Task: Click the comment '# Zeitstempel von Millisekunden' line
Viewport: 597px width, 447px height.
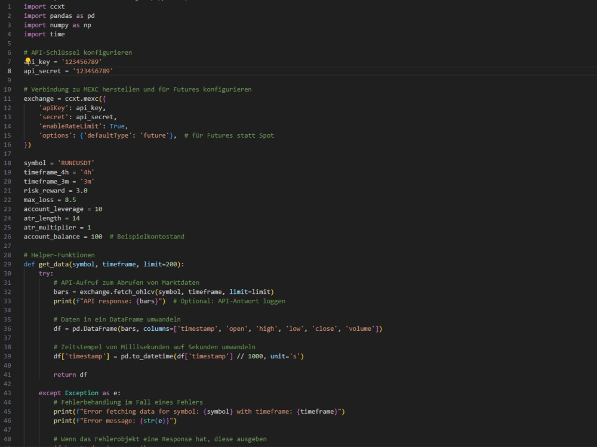Action: coord(155,347)
